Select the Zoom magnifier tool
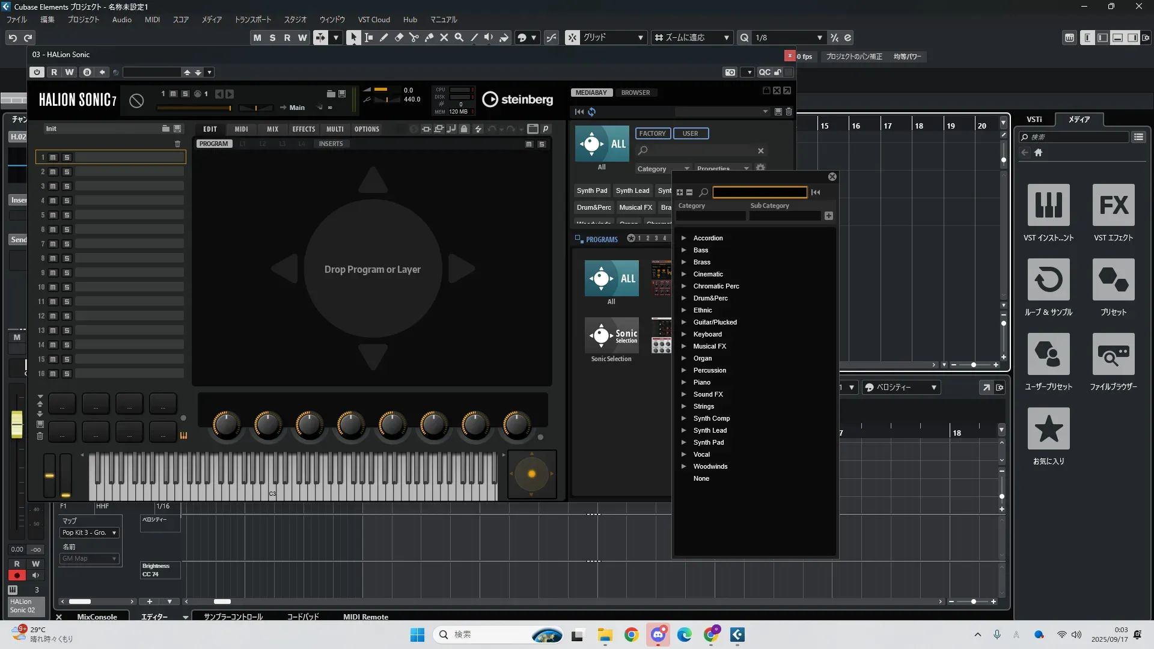Viewport: 1154px width, 649px height. pos(459,37)
